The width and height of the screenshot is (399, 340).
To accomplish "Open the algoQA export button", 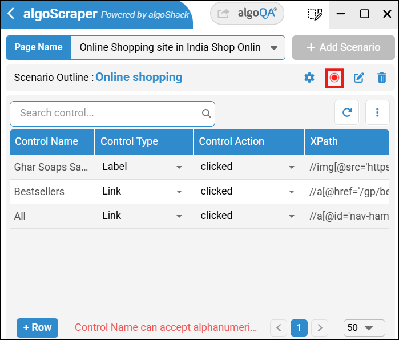I will pos(247,14).
